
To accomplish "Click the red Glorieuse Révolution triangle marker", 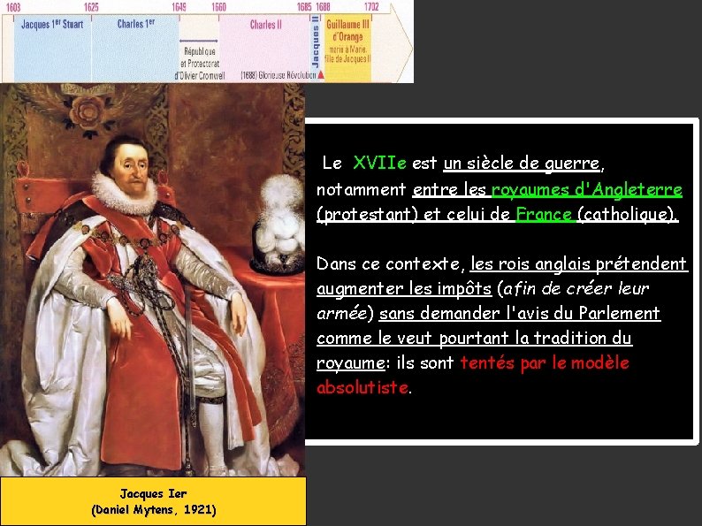I will pos(321,75).
